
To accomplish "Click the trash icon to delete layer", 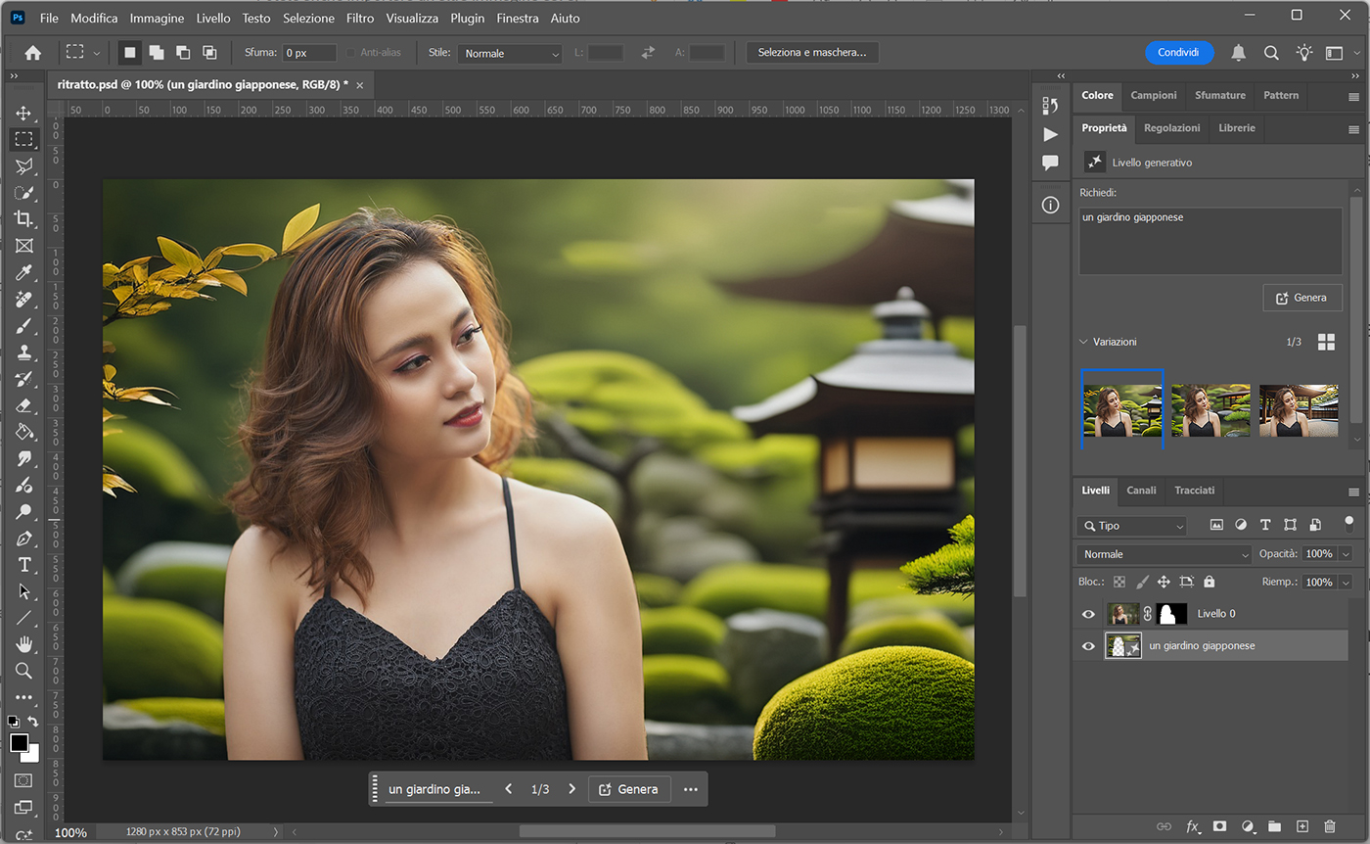I will click(x=1329, y=827).
